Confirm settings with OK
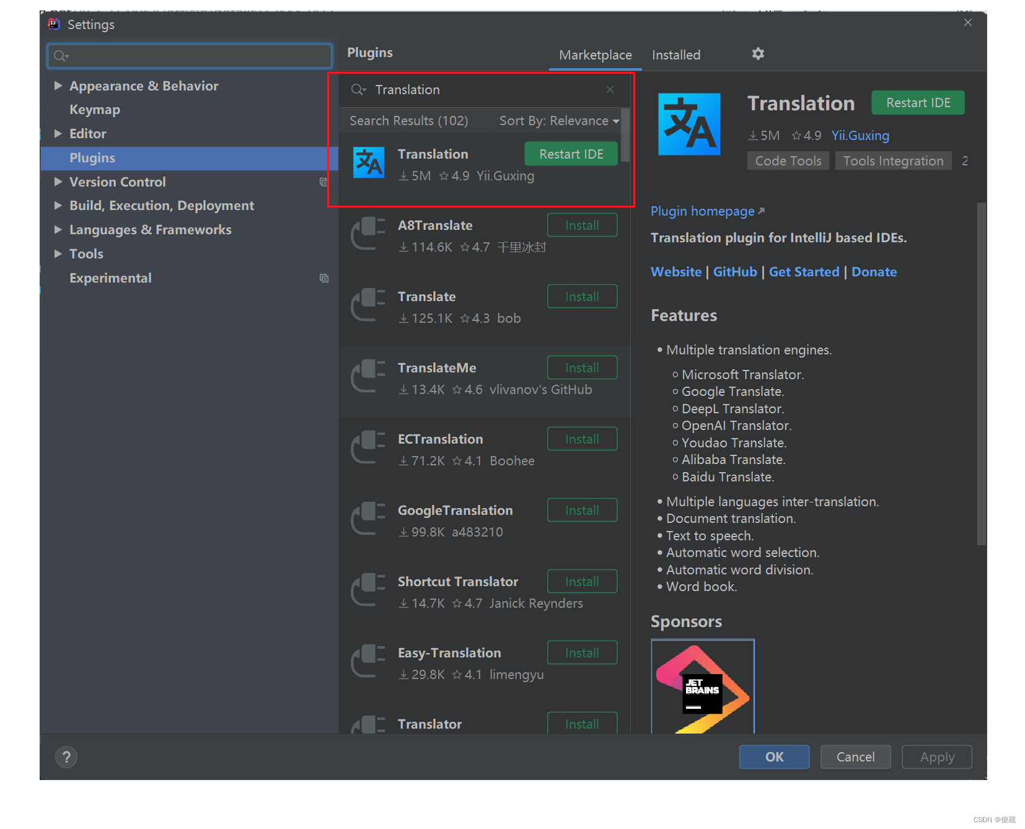The image size is (1025, 829). coord(774,757)
